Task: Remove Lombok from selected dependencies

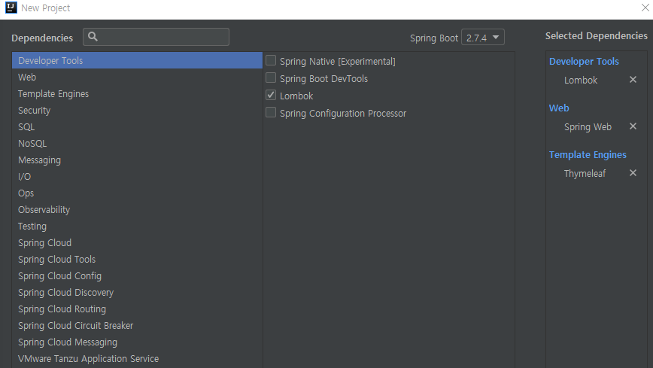Action: coord(633,80)
